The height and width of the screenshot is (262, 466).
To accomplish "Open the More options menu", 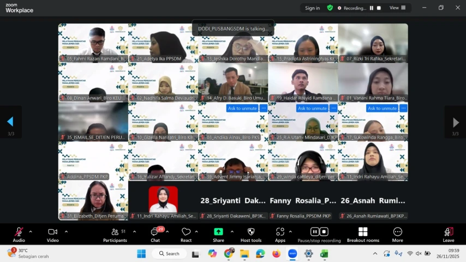I will point(397,234).
